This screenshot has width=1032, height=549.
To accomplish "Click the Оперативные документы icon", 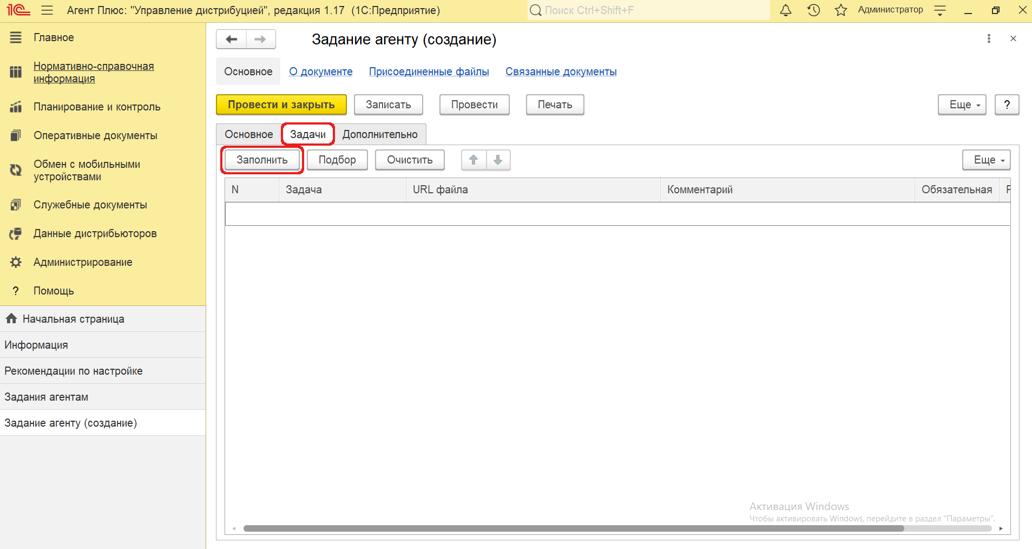I will (x=16, y=135).
